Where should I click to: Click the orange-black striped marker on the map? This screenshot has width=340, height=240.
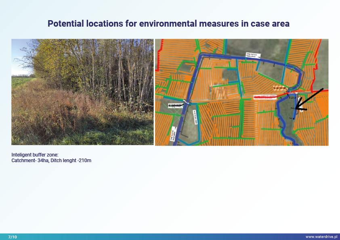[280, 88]
